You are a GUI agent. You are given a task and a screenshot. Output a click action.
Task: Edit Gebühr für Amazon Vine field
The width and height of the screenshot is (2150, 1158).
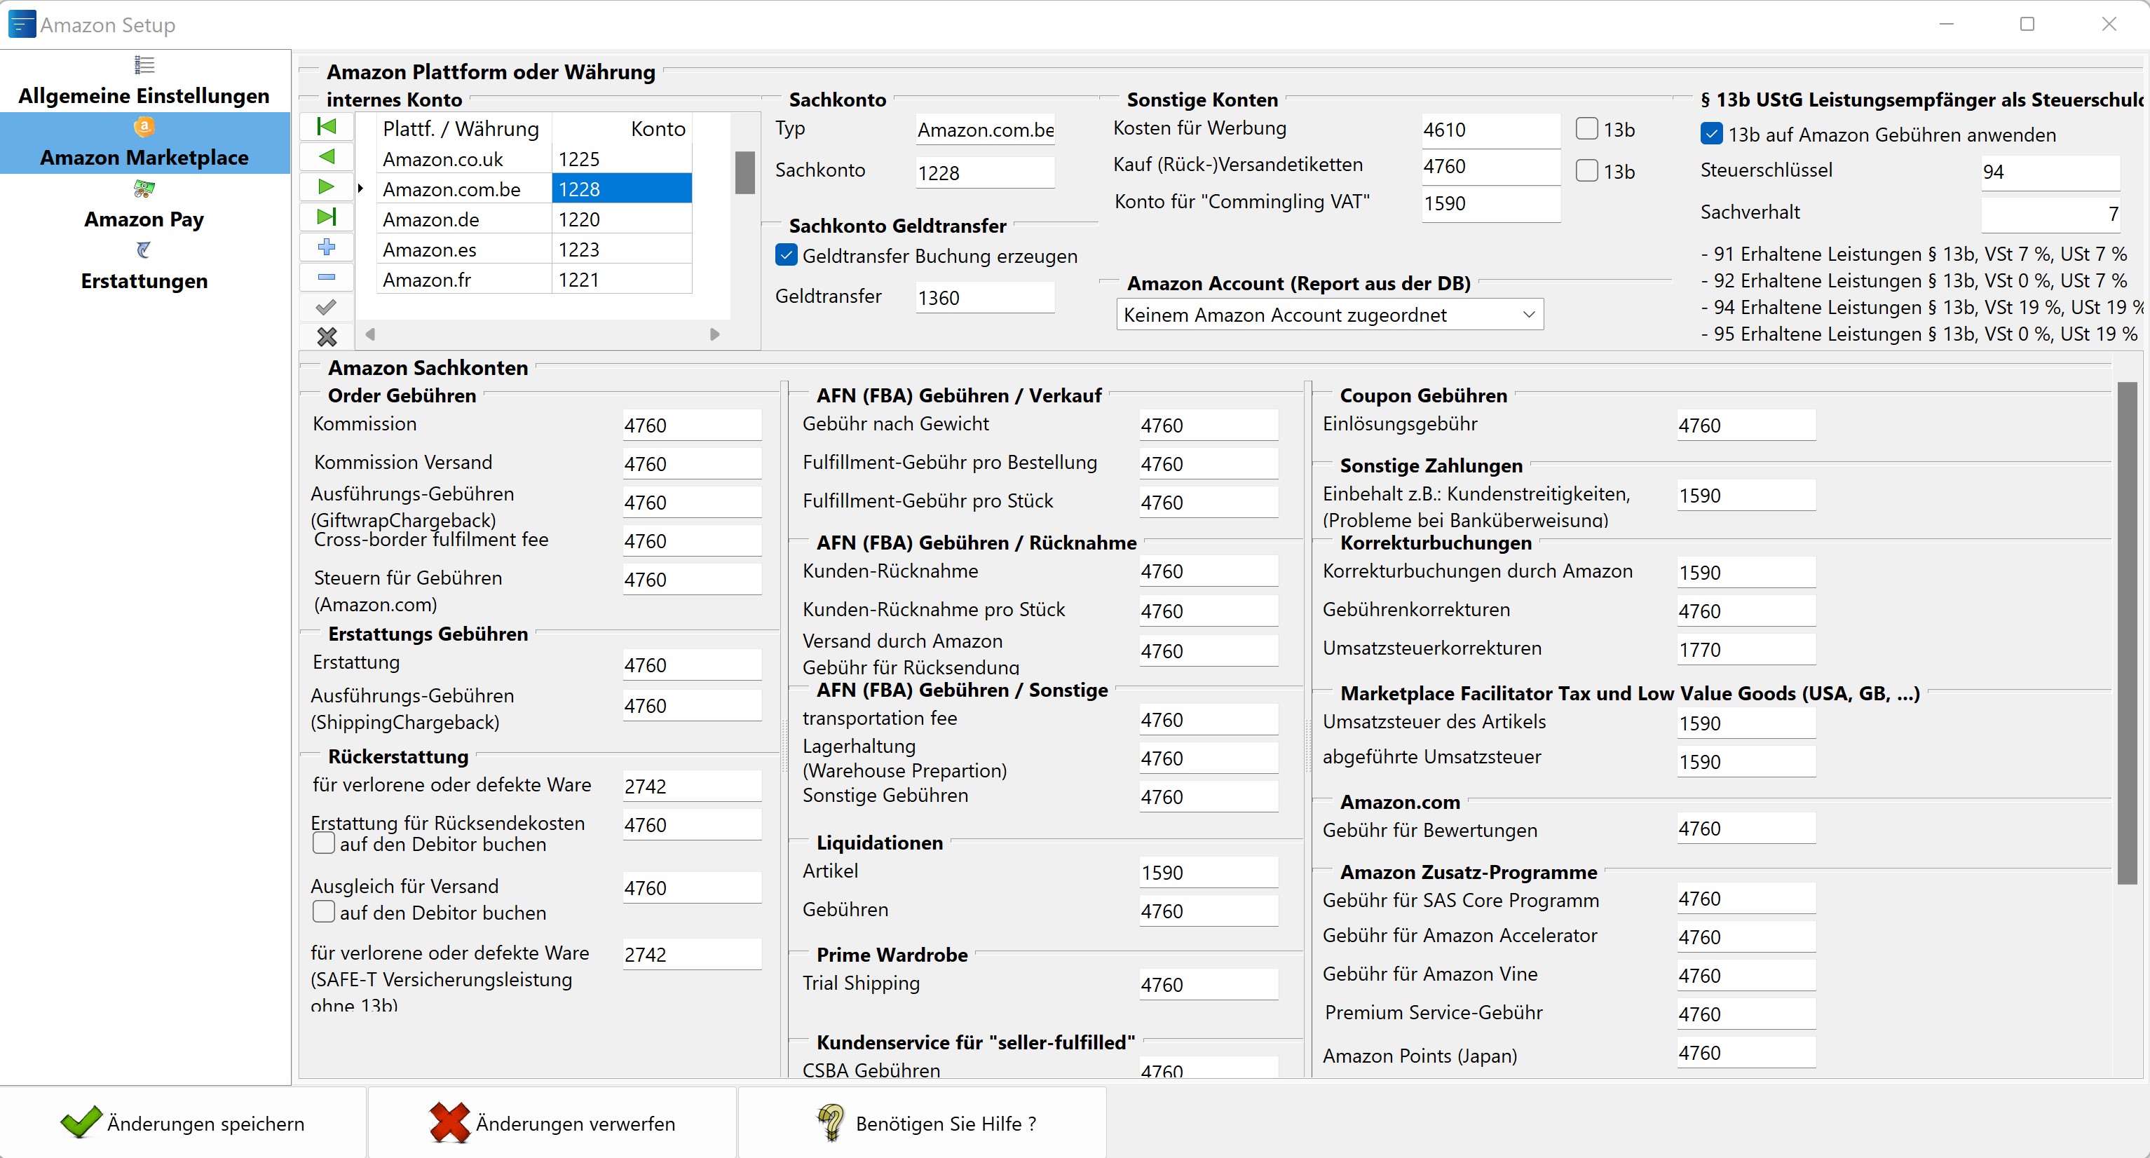point(1746,975)
